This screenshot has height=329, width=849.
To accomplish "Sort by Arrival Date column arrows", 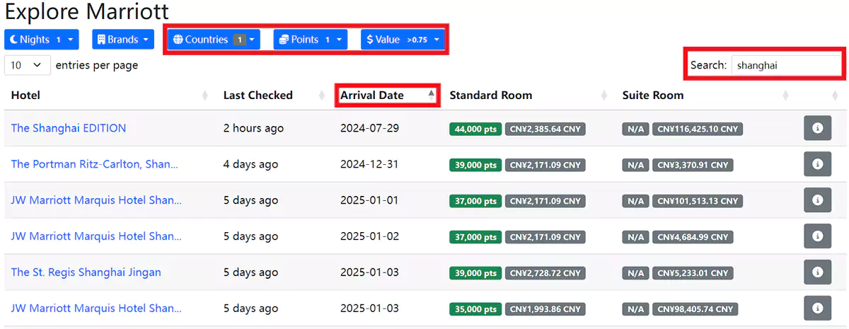I will click(431, 95).
